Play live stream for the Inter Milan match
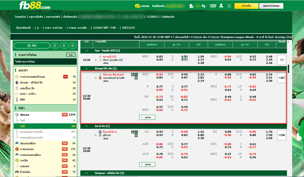304x177 pixels. [136, 132]
